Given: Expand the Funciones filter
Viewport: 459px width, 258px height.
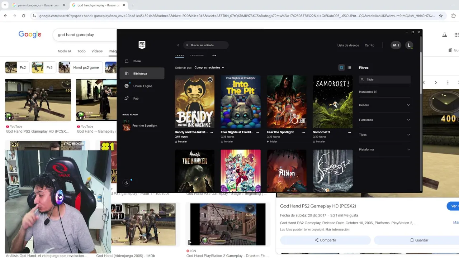Looking at the screenshot, I should pyautogui.click(x=384, y=120).
